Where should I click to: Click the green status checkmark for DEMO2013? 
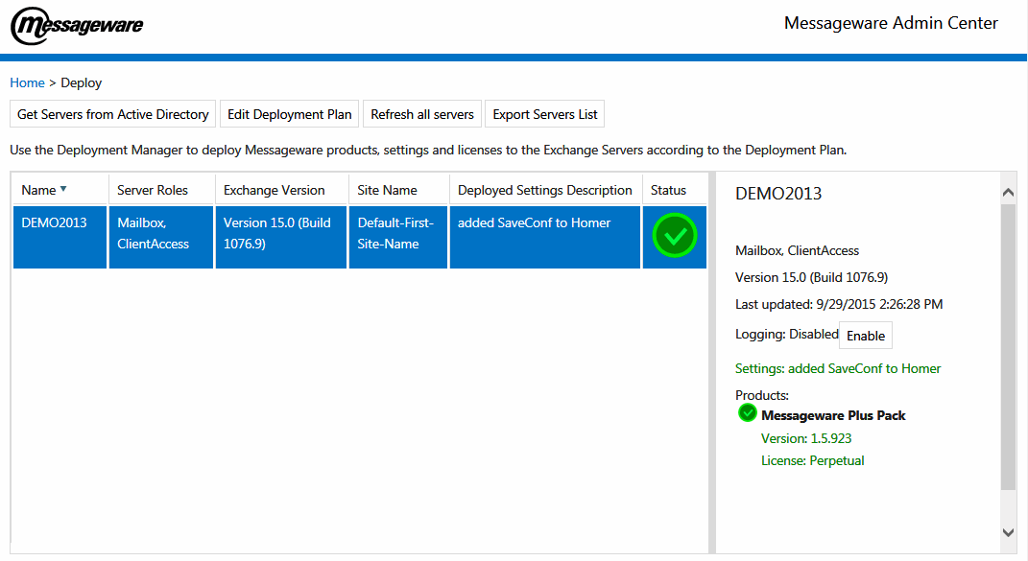675,235
